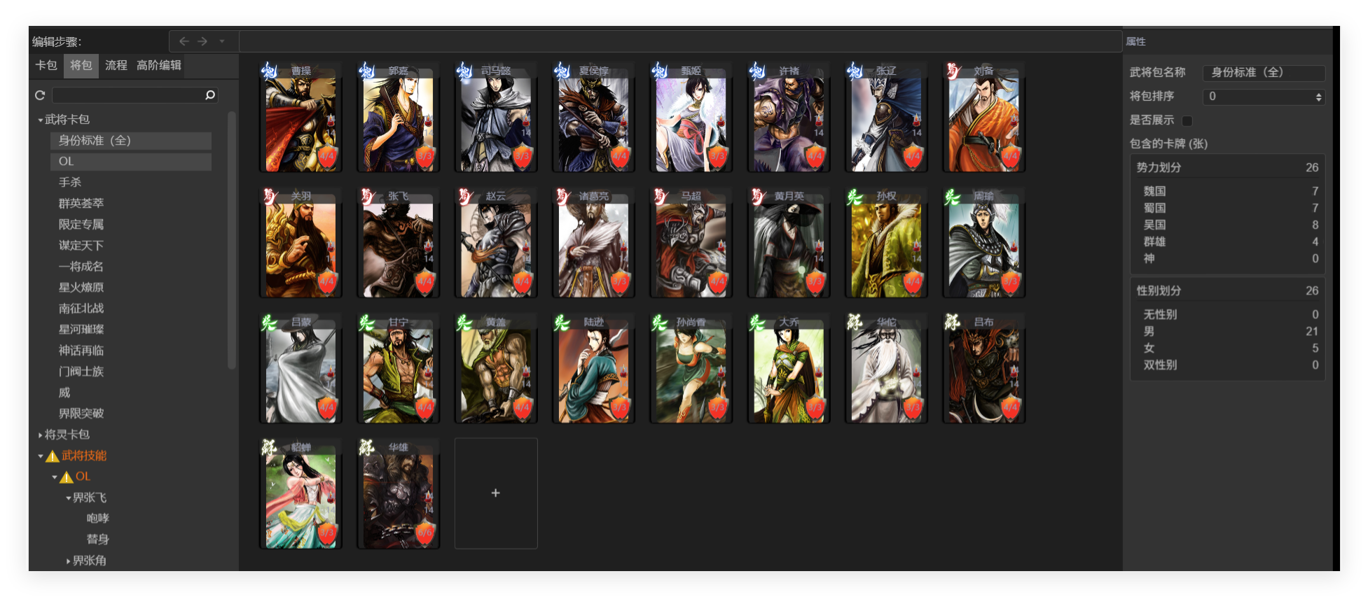Add a new general with plus card
The width and height of the screenshot is (1368, 597).
[496, 493]
